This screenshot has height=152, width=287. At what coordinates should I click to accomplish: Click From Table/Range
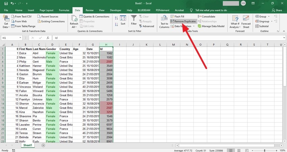pos(23,26)
